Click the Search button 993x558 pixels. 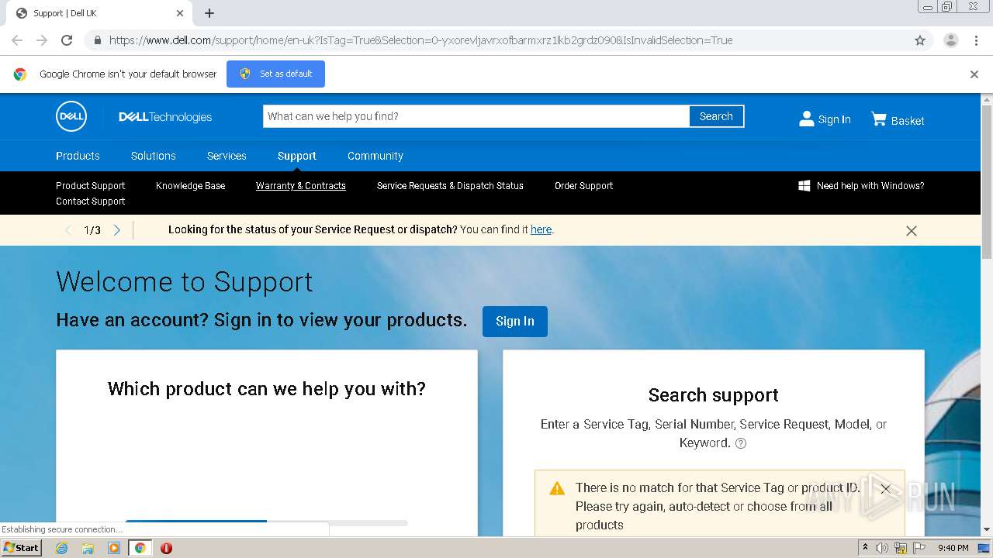point(716,116)
